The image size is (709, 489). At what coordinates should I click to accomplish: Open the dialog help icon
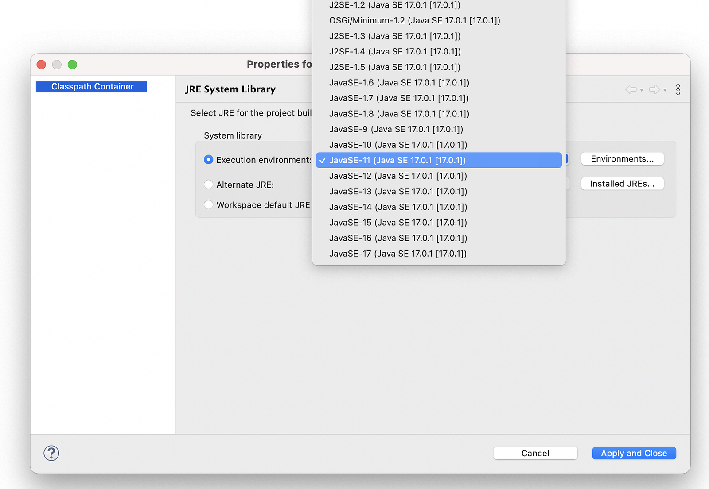pyautogui.click(x=51, y=453)
